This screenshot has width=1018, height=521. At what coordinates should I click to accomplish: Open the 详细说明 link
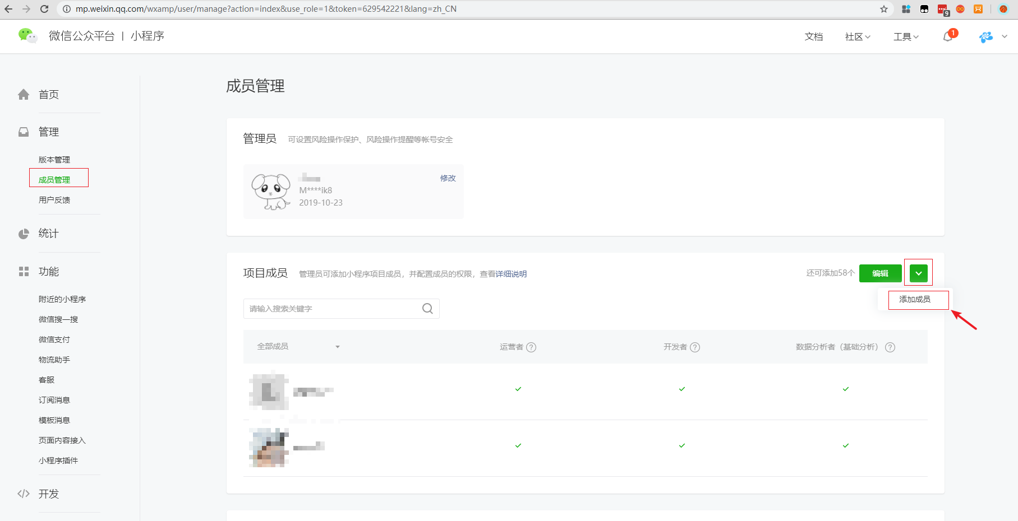point(511,274)
